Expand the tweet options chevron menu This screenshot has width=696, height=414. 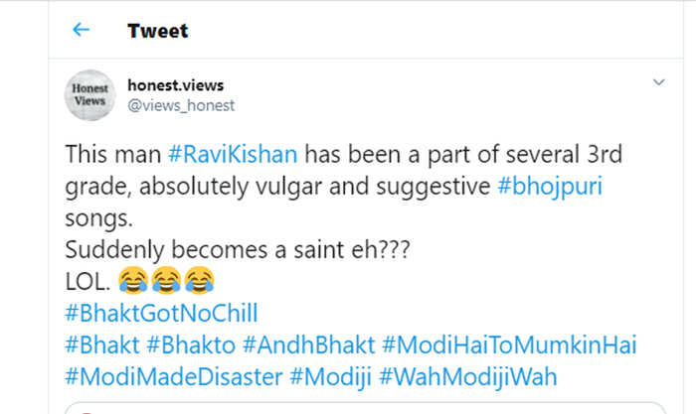tap(658, 82)
